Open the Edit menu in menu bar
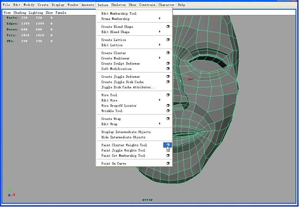 pos(17,5)
